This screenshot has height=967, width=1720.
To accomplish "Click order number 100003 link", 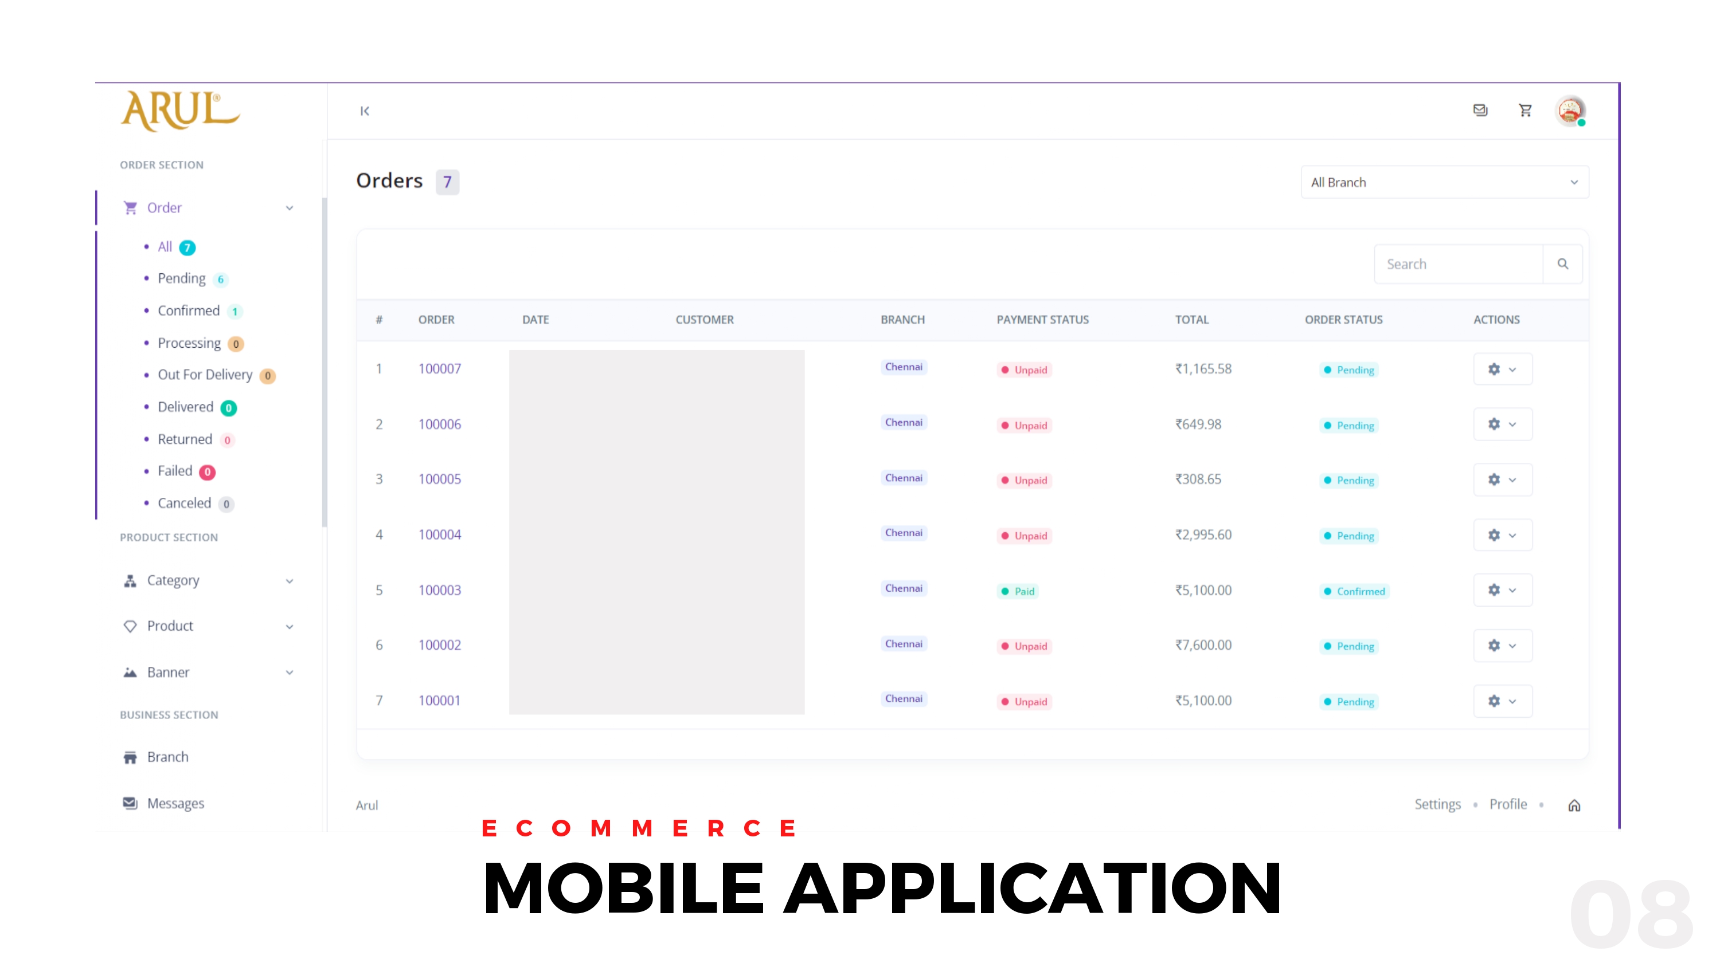I will (x=439, y=589).
